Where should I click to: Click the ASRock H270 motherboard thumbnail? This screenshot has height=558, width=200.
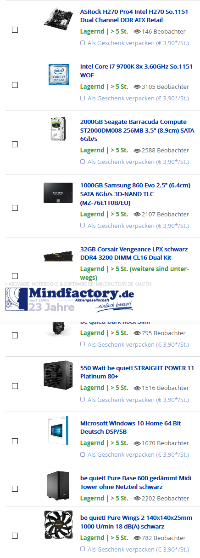pos(59,18)
